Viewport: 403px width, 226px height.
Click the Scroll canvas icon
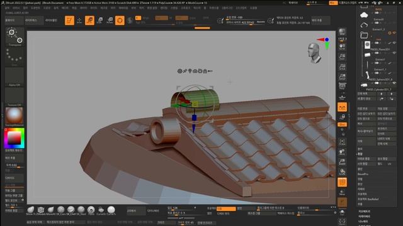(x=342, y=46)
